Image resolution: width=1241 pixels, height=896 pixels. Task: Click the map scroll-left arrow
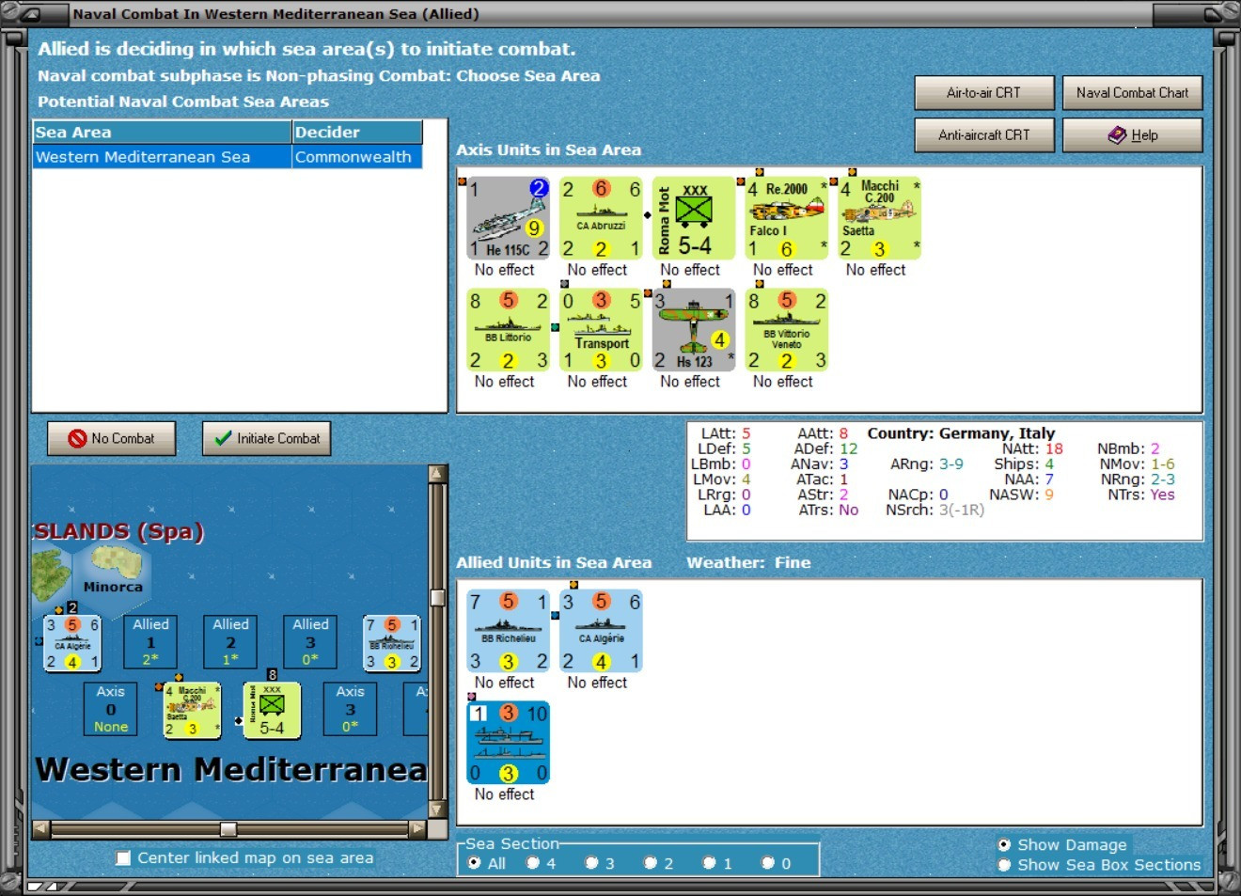(41, 828)
